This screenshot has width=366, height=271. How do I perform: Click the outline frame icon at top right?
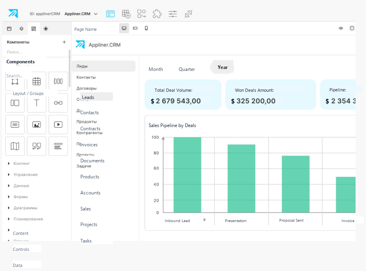(352, 28)
